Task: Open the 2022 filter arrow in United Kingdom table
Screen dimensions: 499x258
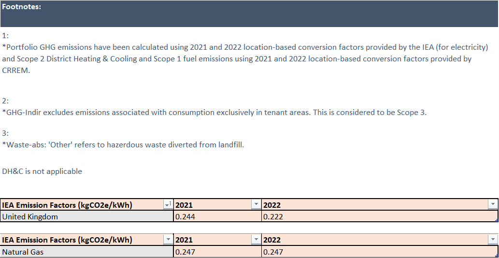Action: 493,205
